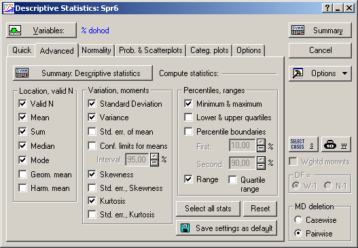Toggle the Sum checkbox
The height and width of the screenshot is (248, 358).
(x=22, y=132)
